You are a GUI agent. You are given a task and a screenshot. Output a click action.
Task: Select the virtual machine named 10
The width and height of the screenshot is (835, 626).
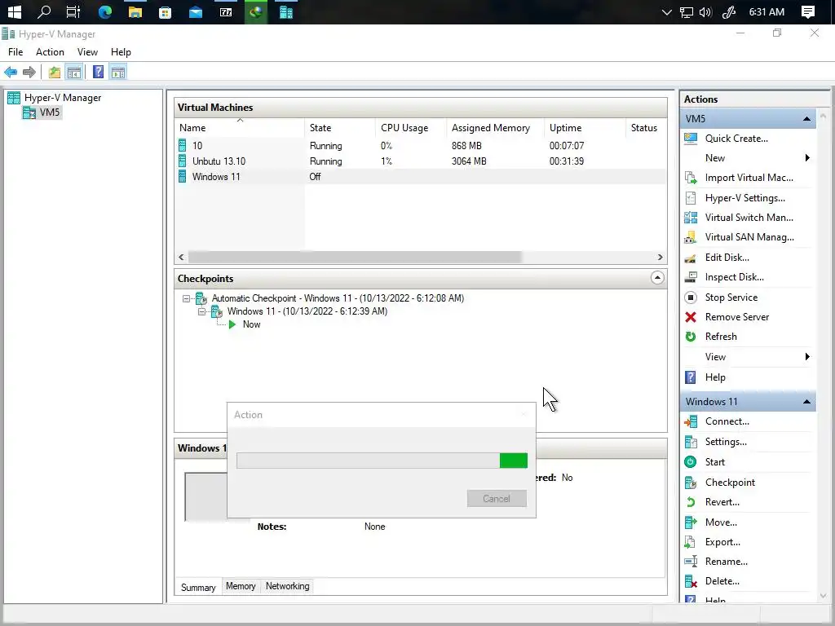point(197,146)
